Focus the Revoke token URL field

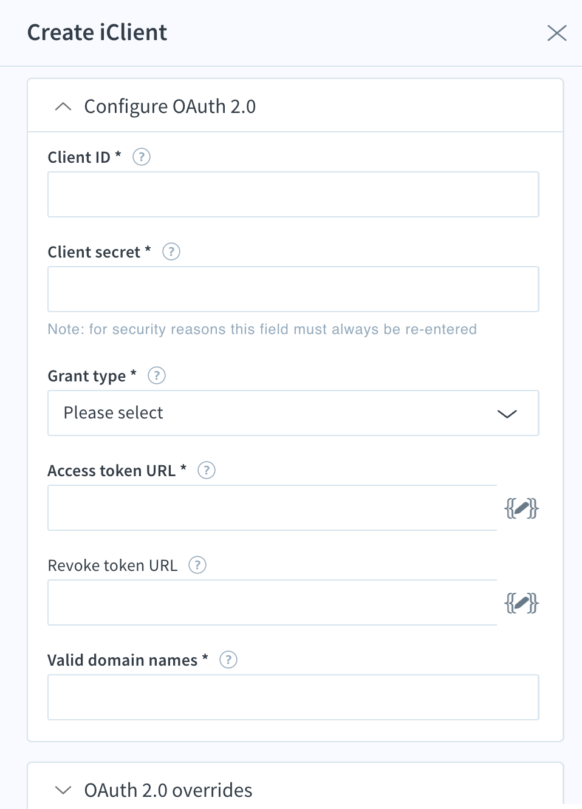[273, 602]
